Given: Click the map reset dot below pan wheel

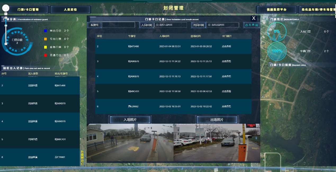Looking at the screenshot, I should tap(6, 14).
